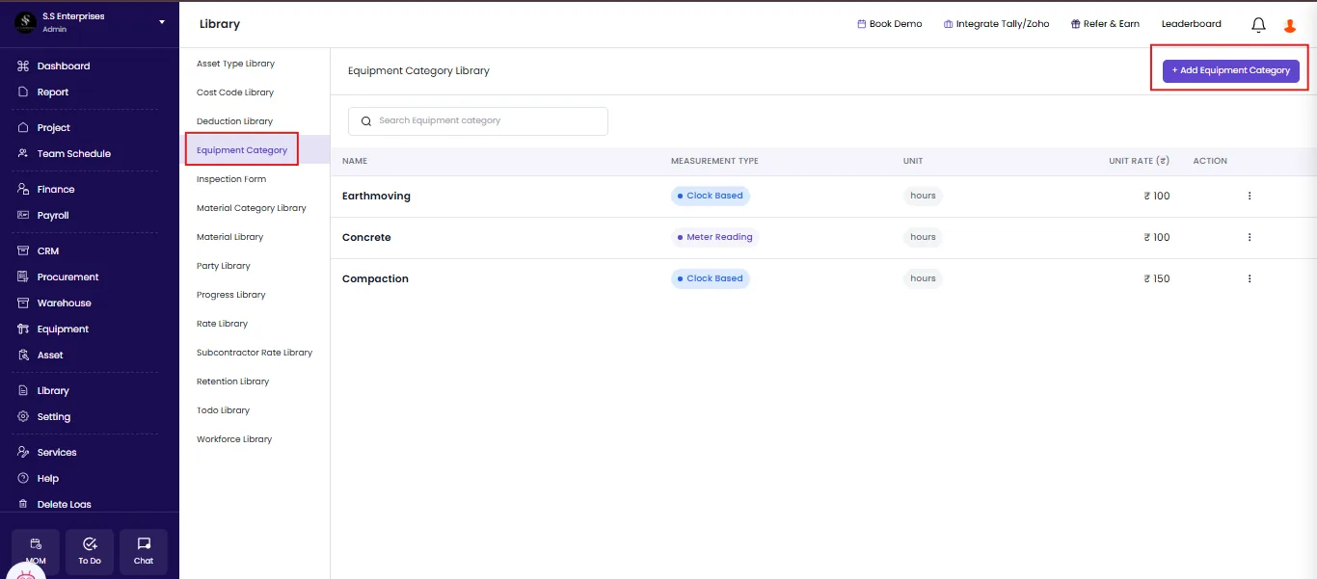Select Workforce Library tab
1317x579 pixels.
234,439
